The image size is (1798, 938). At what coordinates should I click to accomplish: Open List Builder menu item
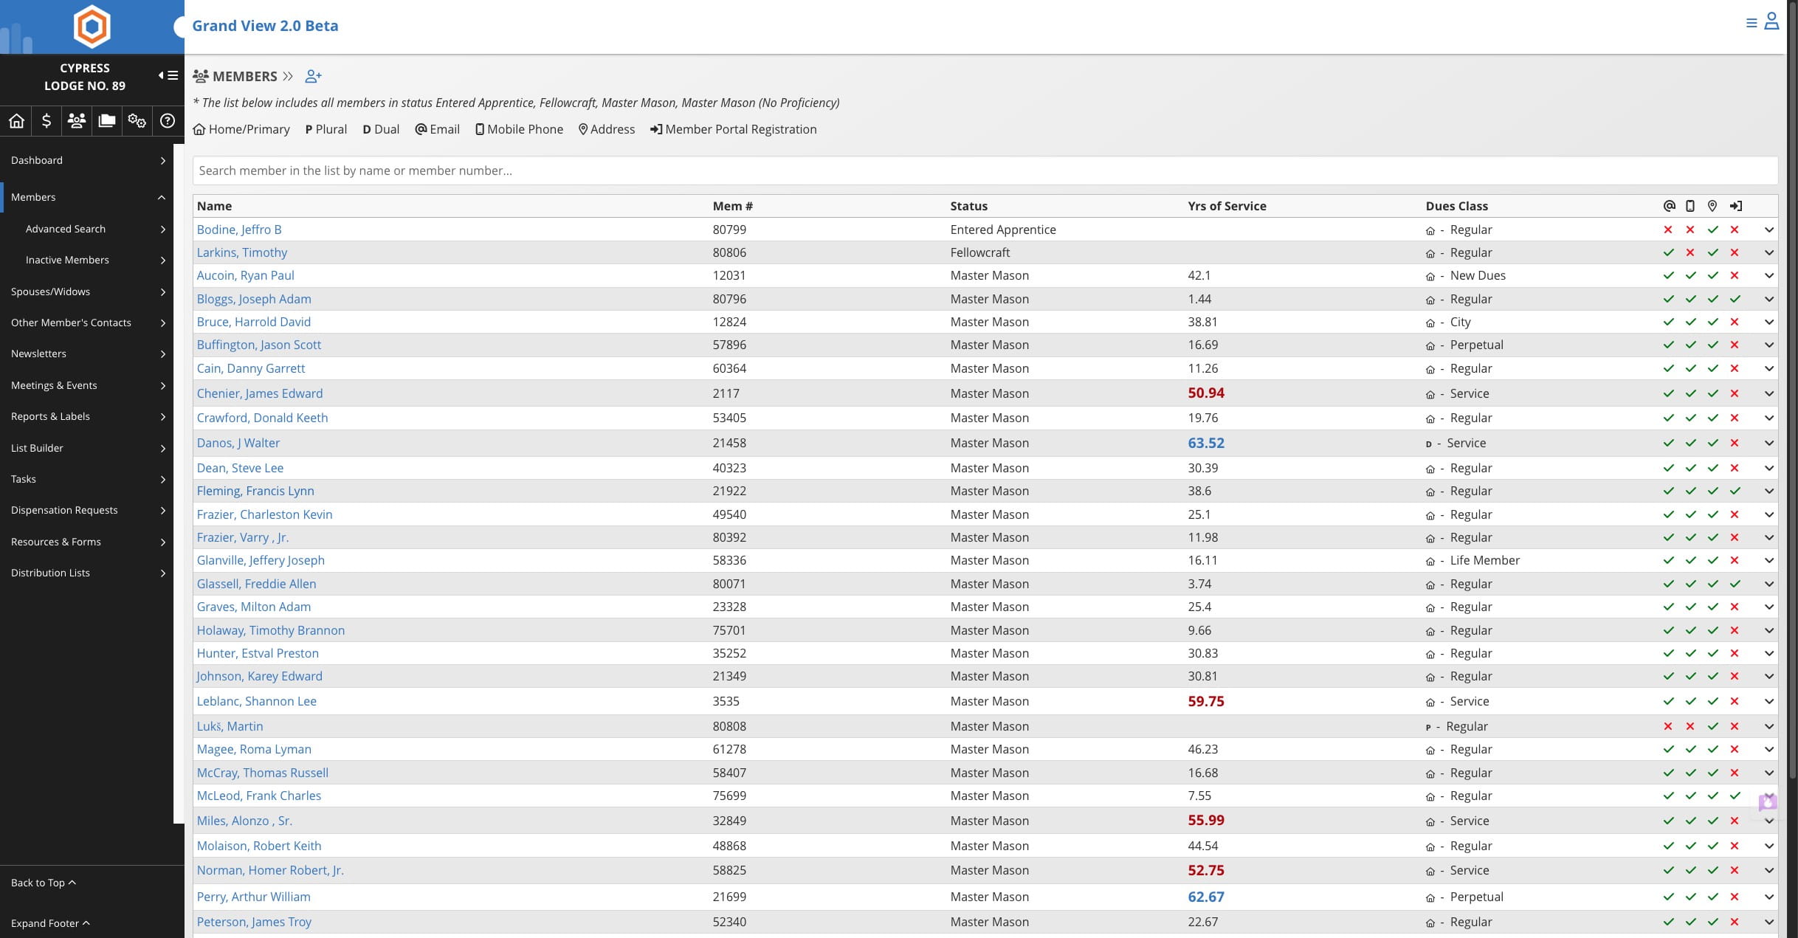(x=87, y=448)
